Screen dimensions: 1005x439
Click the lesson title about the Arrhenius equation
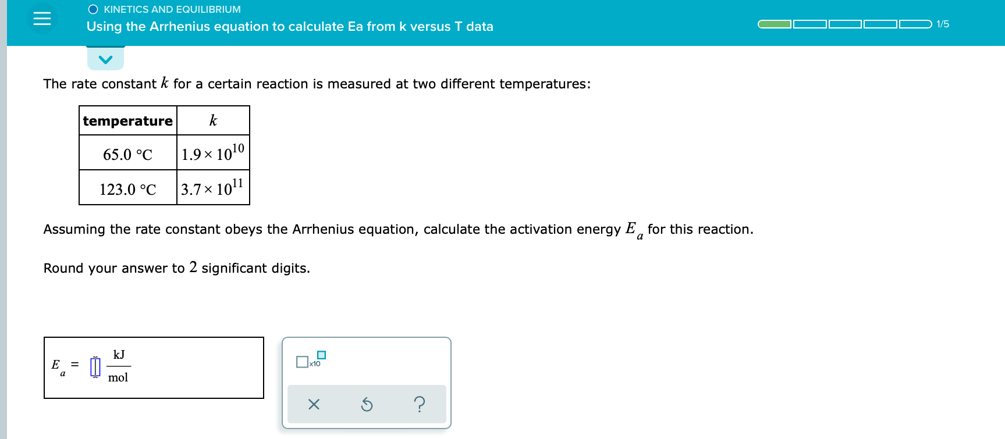coord(290,27)
